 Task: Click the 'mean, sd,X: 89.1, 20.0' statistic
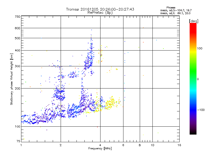click(175, 13)
